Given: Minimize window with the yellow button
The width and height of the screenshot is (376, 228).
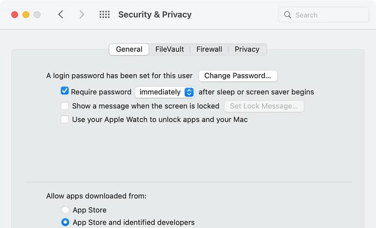Looking at the screenshot, I should point(26,15).
